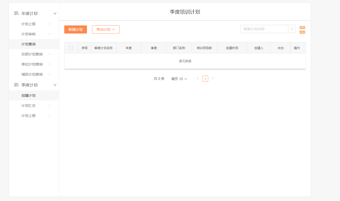The width and height of the screenshot is (340, 201).
Task: Click the 年度 column header
Action: pyautogui.click(x=129, y=48)
